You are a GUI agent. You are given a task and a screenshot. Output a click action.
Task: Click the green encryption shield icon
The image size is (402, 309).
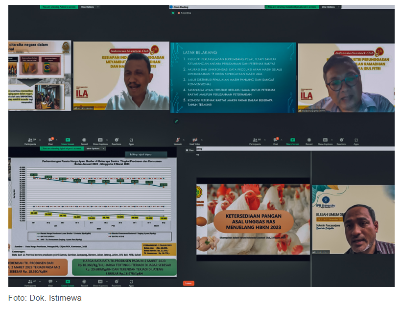pyautogui.click(x=173, y=13)
